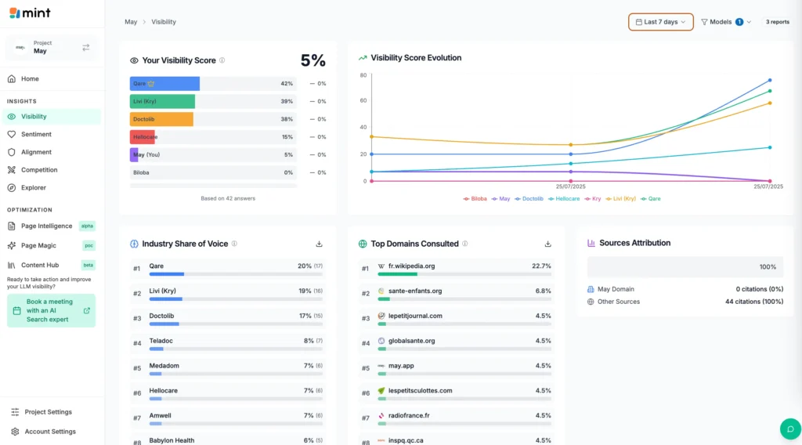Click the May breadcrumb link
The image size is (802, 445).
coord(131,22)
